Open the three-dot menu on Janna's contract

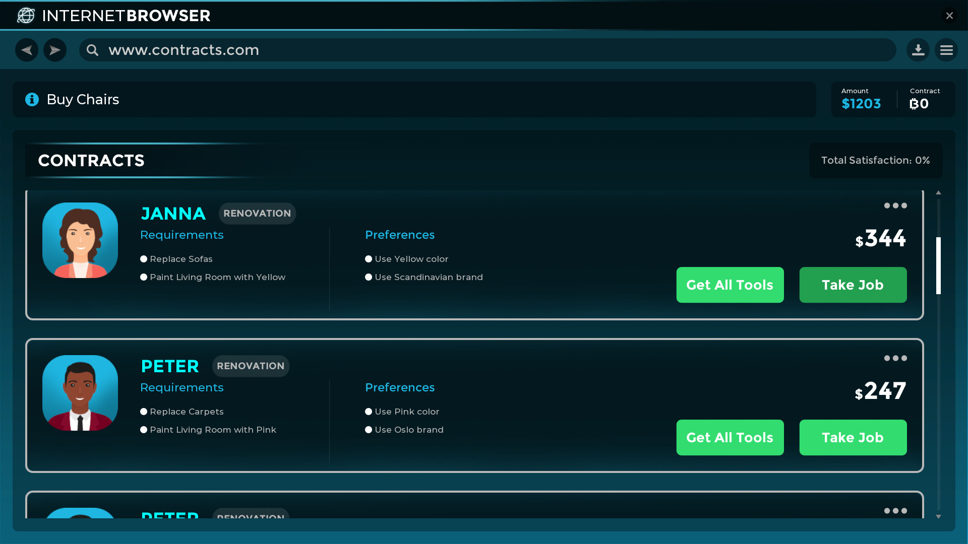click(895, 206)
